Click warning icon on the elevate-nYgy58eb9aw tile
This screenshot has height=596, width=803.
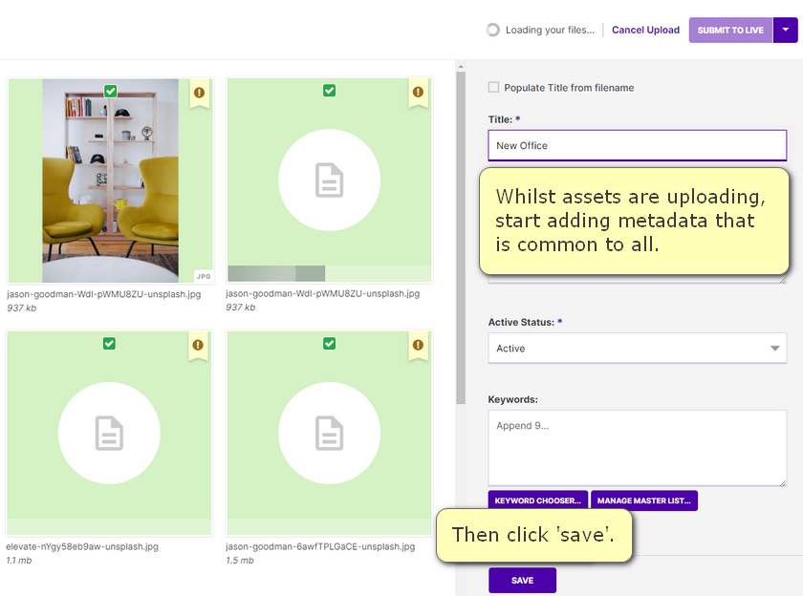pos(198,345)
